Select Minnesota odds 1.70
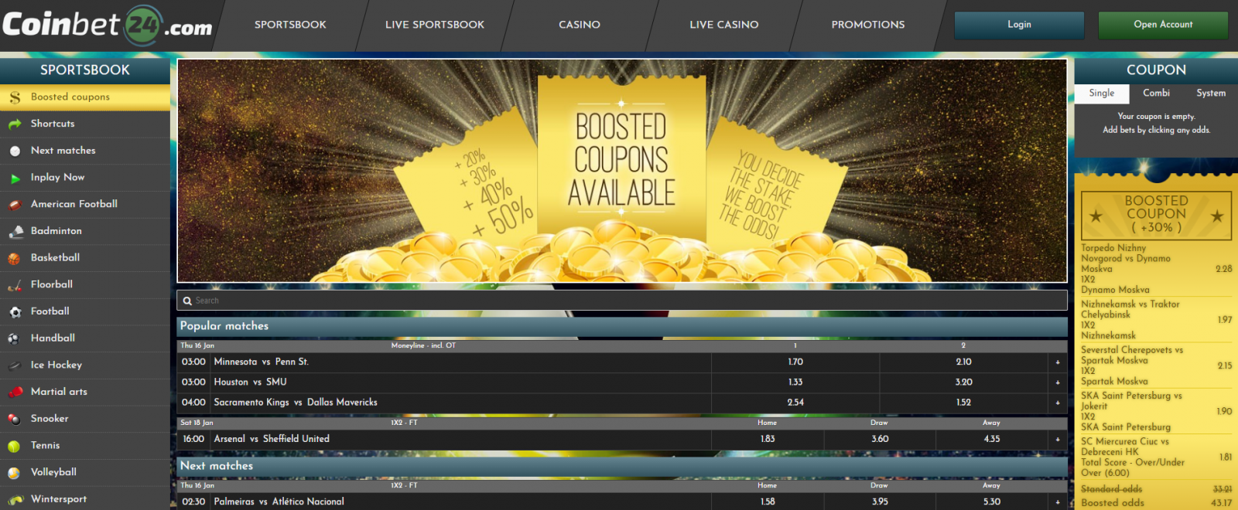 (795, 362)
